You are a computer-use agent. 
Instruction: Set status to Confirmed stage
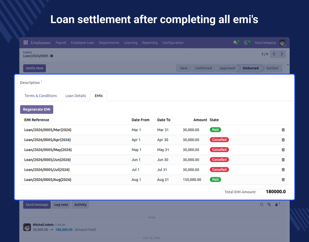[x=203, y=68]
